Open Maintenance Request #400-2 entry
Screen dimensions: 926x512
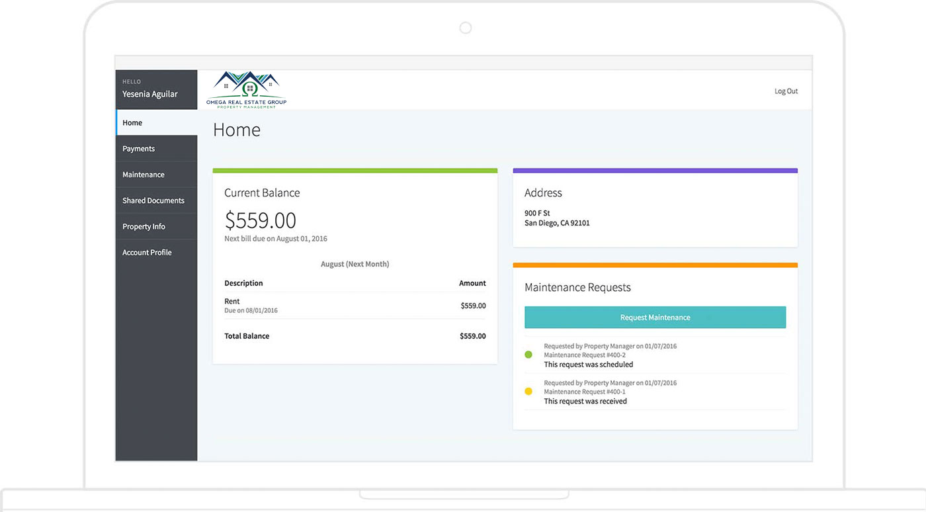click(655, 355)
